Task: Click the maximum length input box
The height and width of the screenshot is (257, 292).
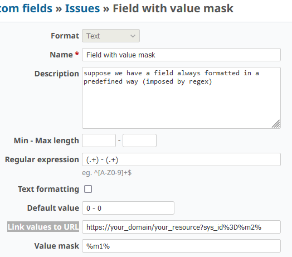Action: pyautogui.click(x=139, y=140)
